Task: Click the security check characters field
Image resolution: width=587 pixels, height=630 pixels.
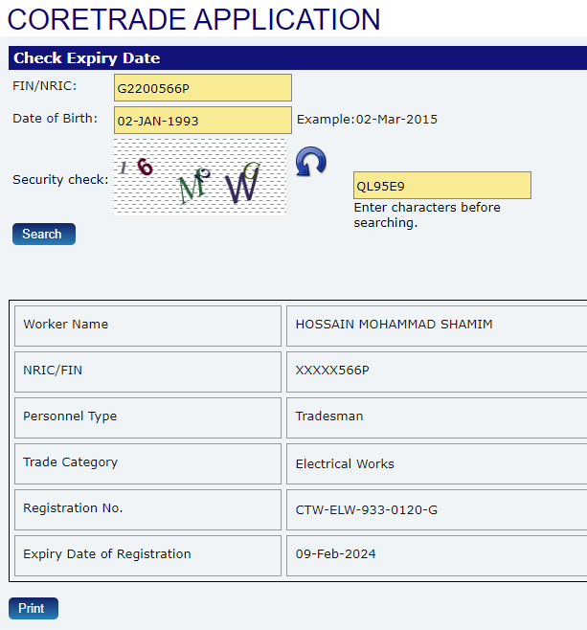Action: (x=441, y=186)
